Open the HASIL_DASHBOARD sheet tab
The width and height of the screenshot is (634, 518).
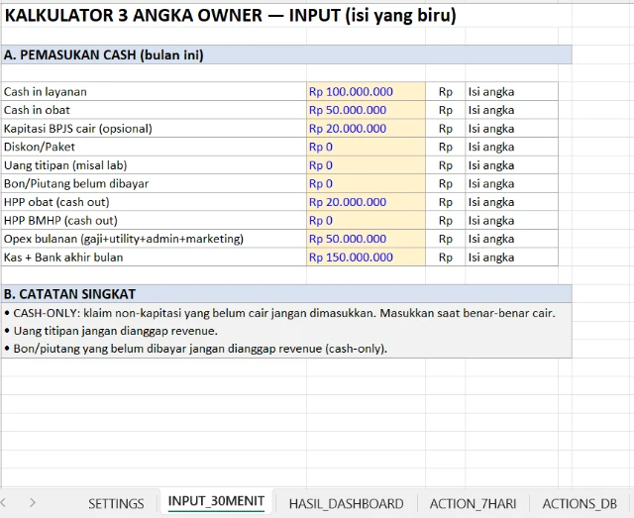[346, 503]
